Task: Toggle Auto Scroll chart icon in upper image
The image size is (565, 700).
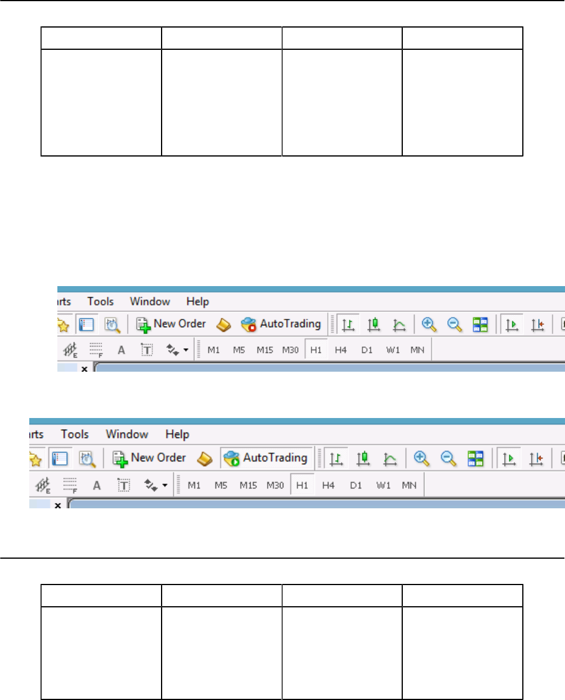Action: pyautogui.click(x=512, y=325)
